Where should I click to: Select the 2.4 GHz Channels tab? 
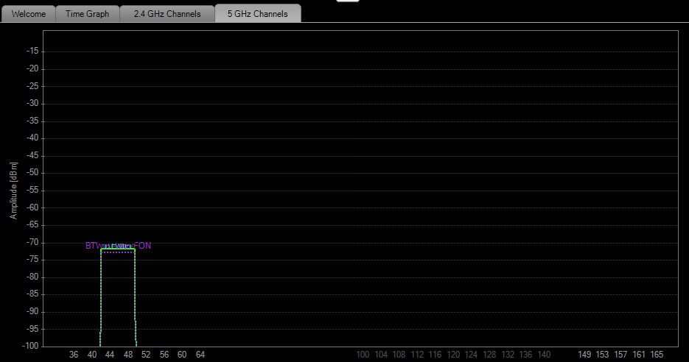tap(167, 13)
